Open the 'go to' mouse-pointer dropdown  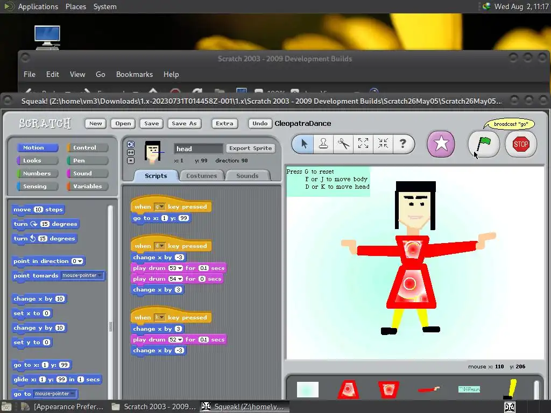[x=55, y=394]
